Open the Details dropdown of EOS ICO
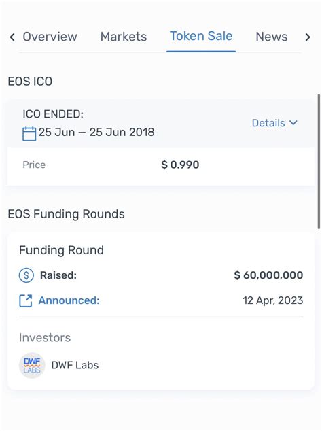Screen dimensions: 322x431 point(274,123)
